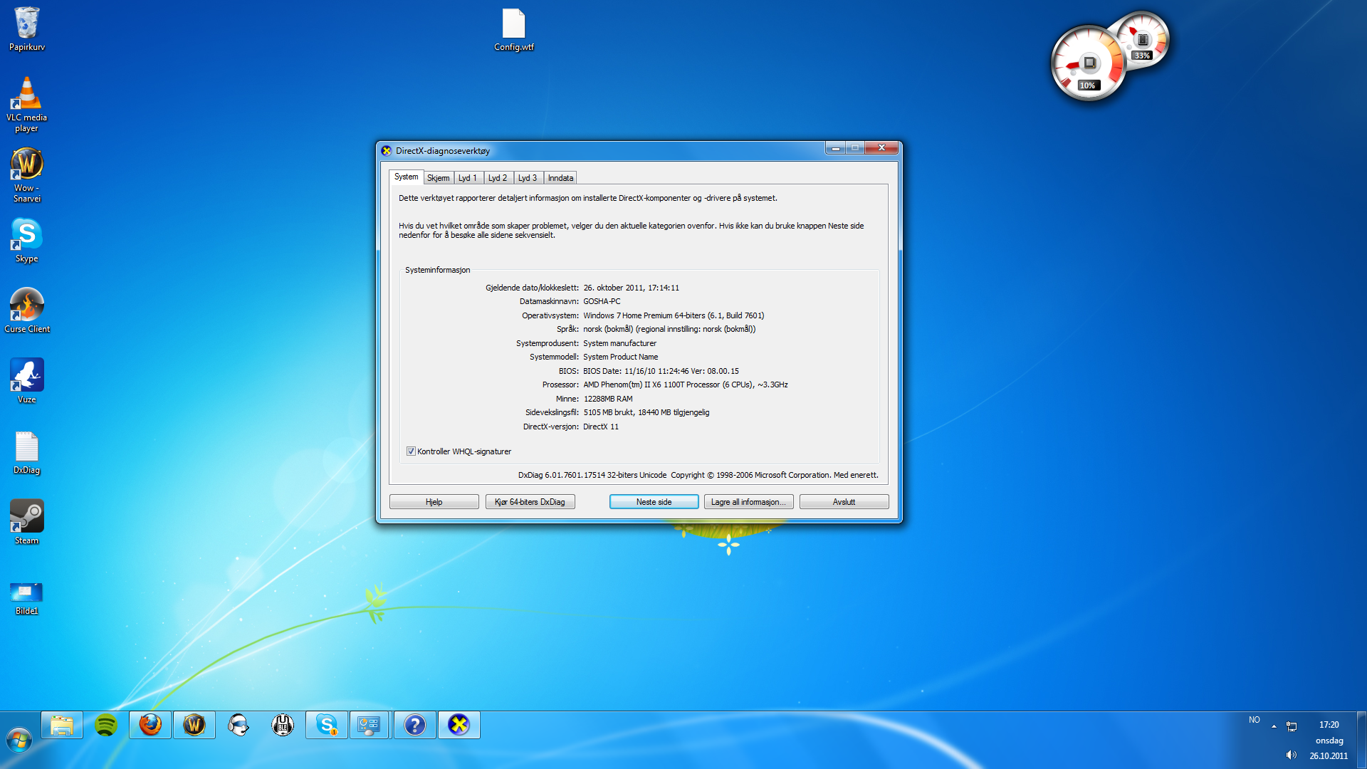Close the DirectX-diagnoseverktøy window
The width and height of the screenshot is (1367, 769).
[x=881, y=148]
